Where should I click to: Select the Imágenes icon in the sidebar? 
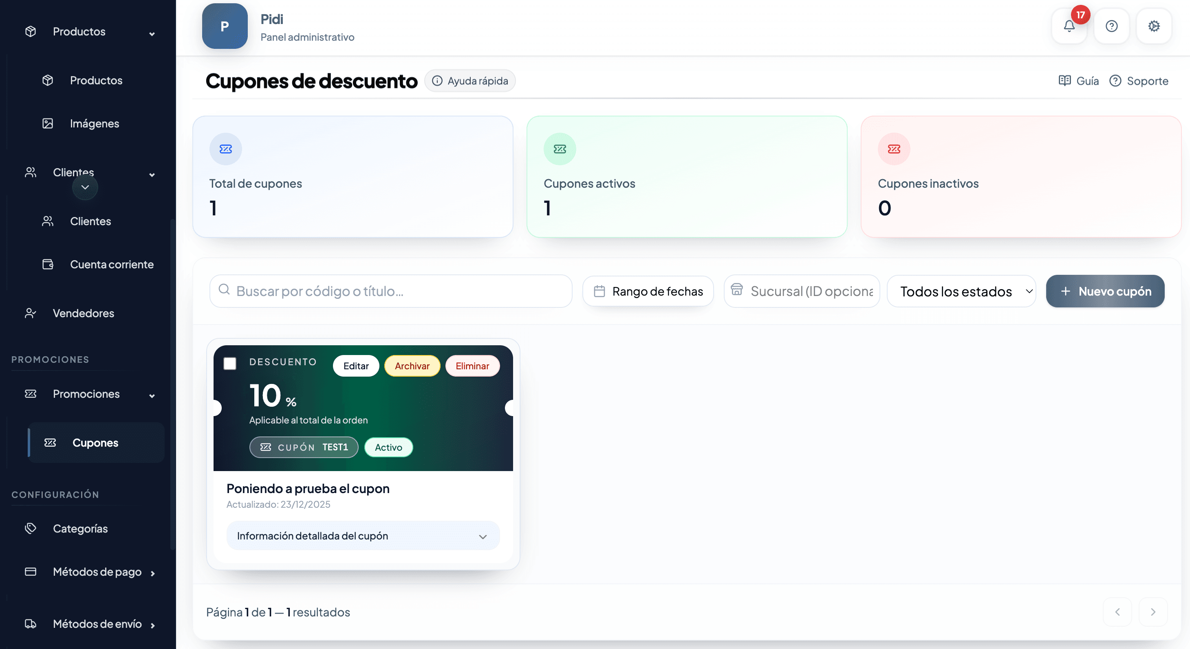[48, 123]
